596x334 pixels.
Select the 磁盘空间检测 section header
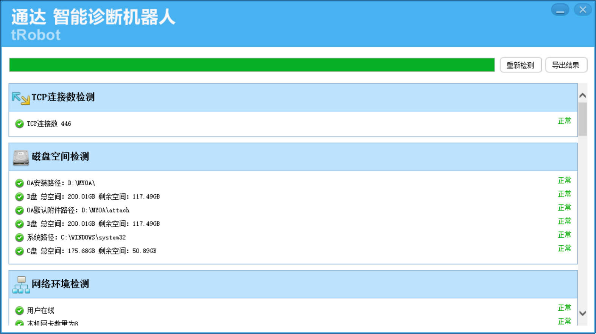click(60, 157)
